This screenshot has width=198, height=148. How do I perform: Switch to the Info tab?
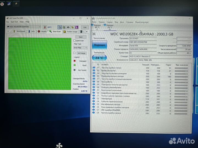coord(32,31)
